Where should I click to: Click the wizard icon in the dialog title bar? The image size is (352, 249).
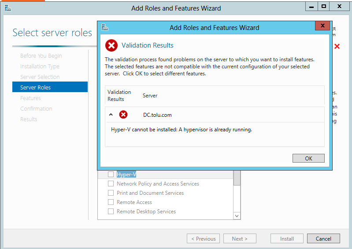coord(105,27)
